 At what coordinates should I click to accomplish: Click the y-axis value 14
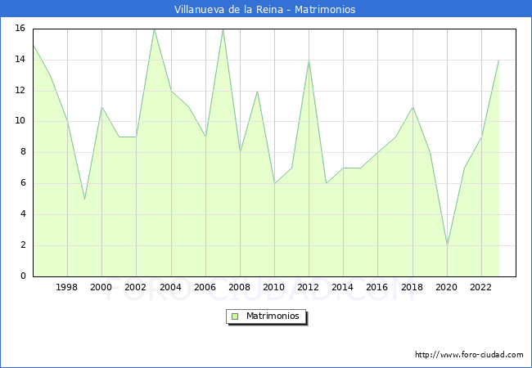click(20, 60)
